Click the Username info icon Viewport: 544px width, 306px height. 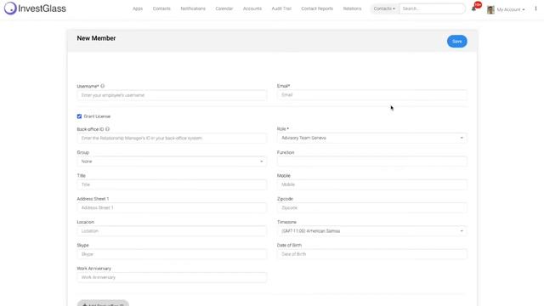pyautogui.click(x=103, y=86)
